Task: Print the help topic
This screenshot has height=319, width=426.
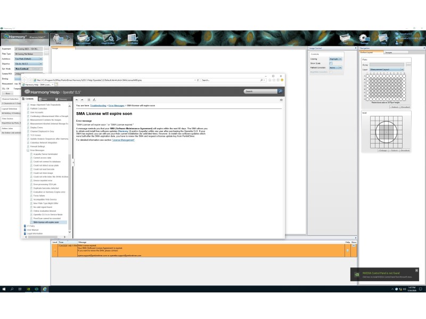Action: pos(281,100)
